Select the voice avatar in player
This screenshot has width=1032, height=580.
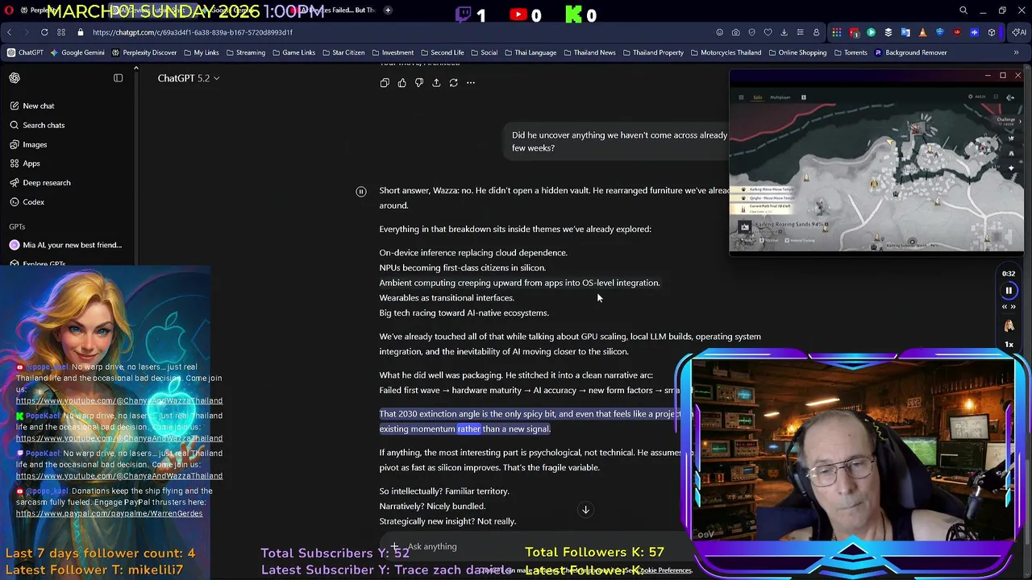tap(1009, 325)
